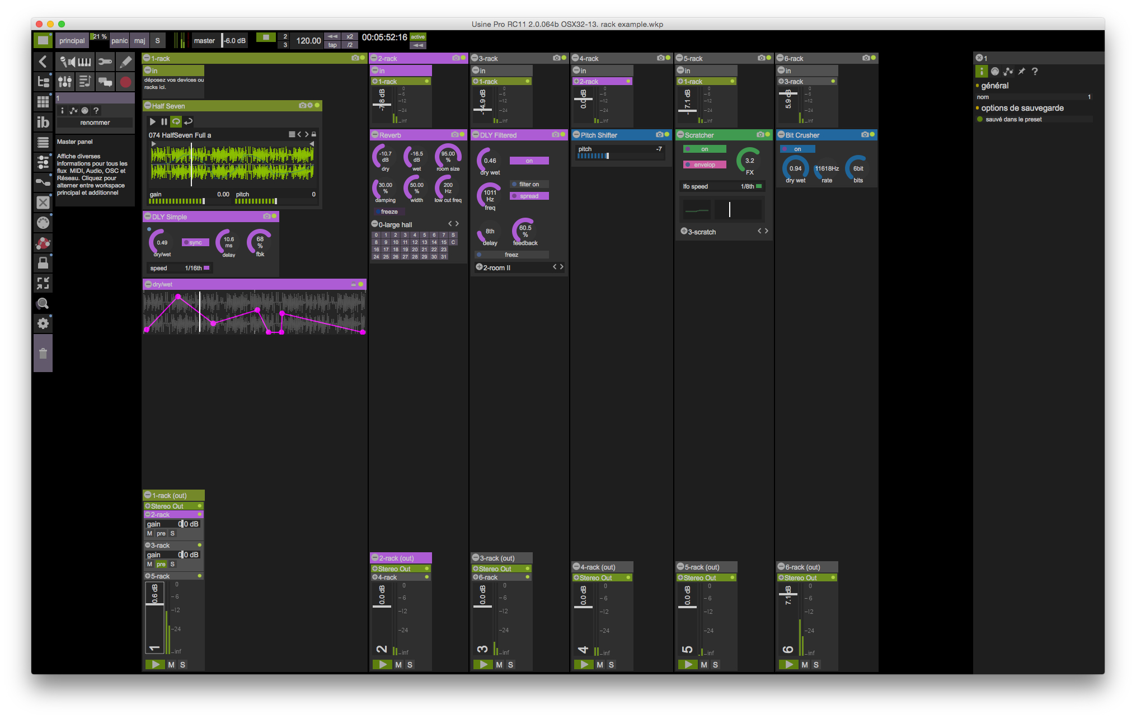Switch to the principal workspace tab
The image size is (1136, 719).
[x=72, y=40]
